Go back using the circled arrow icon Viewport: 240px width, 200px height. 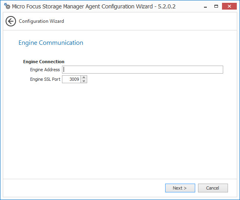click(11, 21)
